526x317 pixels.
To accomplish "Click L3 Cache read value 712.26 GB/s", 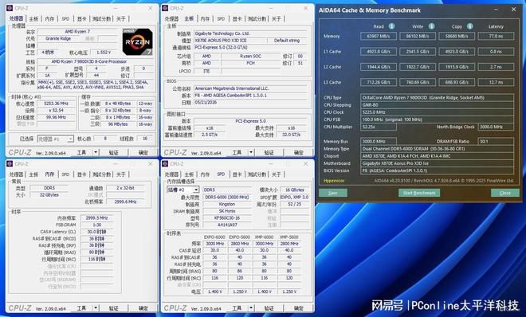I will coord(379,82).
